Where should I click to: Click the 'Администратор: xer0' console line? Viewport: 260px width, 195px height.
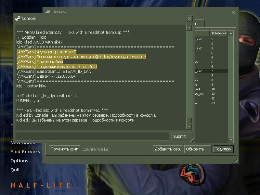click(46, 52)
